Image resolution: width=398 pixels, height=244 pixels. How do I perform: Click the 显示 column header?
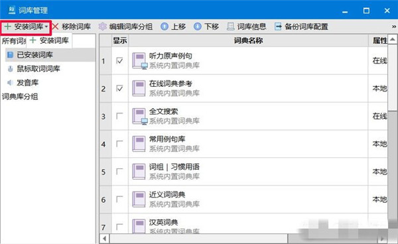coord(120,40)
